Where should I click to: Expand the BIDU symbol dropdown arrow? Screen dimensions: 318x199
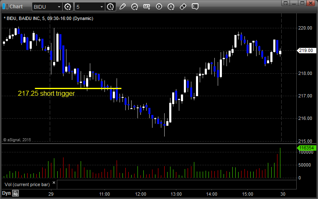point(59,7)
